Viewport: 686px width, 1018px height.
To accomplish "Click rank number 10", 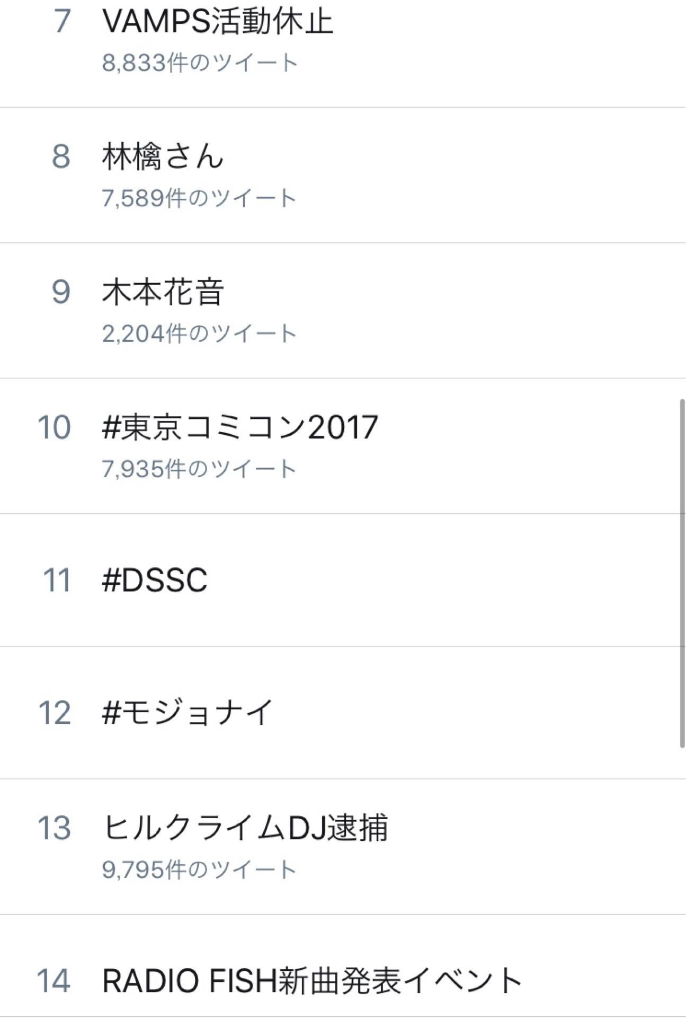I will [x=54, y=427].
